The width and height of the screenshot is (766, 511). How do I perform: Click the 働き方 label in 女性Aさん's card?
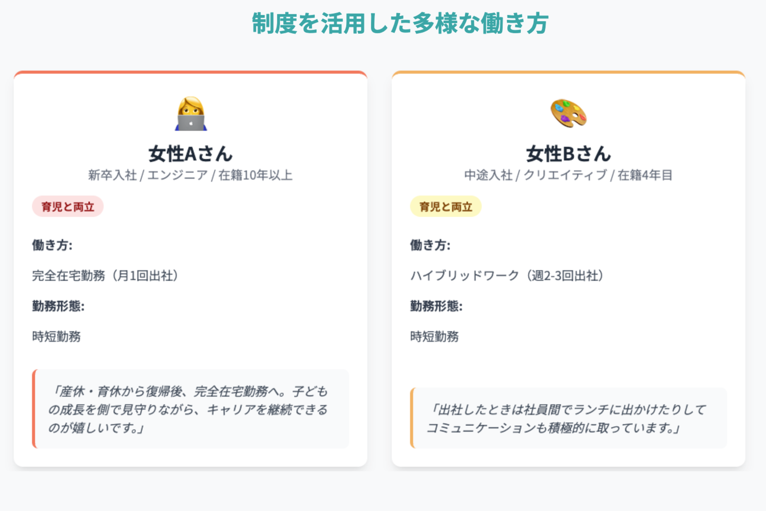coord(52,245)
